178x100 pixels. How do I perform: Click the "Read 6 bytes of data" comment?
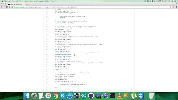[x=72, y=73]
